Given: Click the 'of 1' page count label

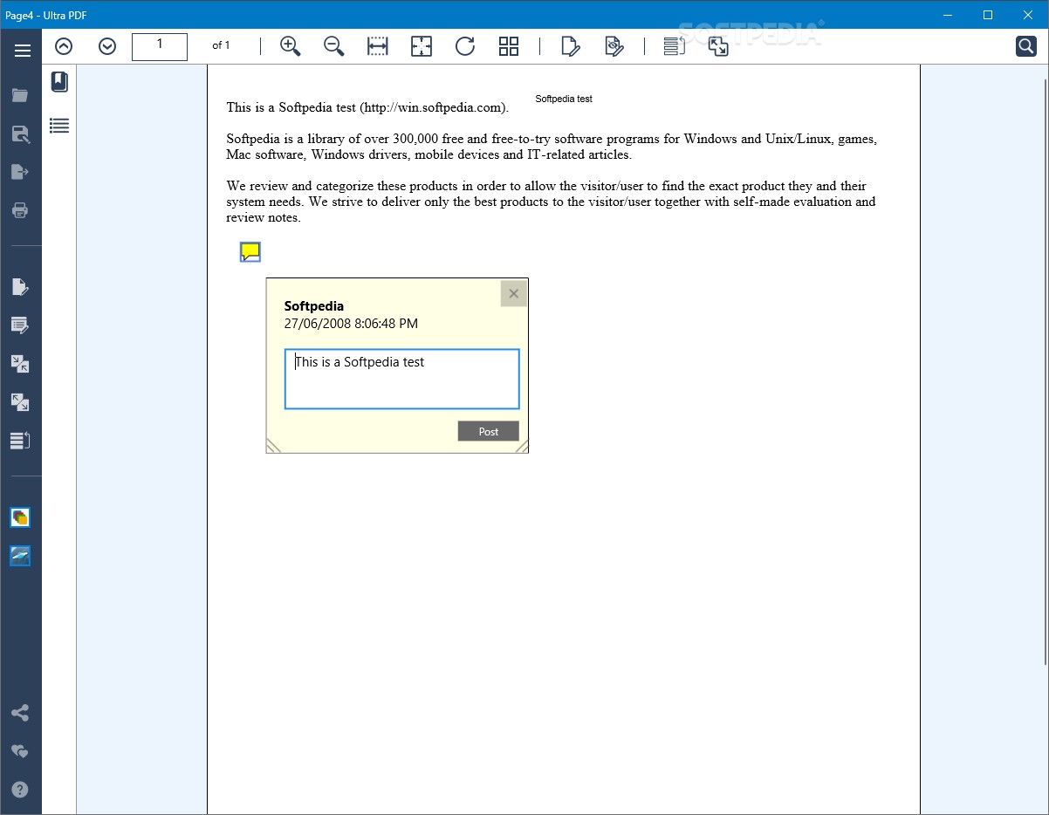Looking at the screenshot, I should click(x=221, y=45).
